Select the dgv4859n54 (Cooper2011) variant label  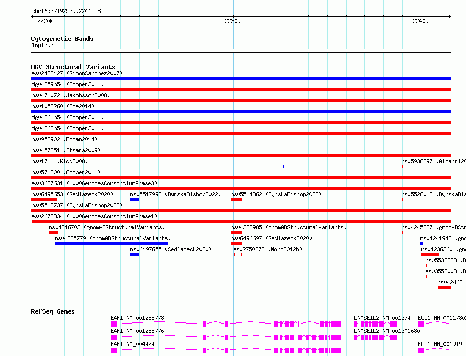click(x=68, y=84)
